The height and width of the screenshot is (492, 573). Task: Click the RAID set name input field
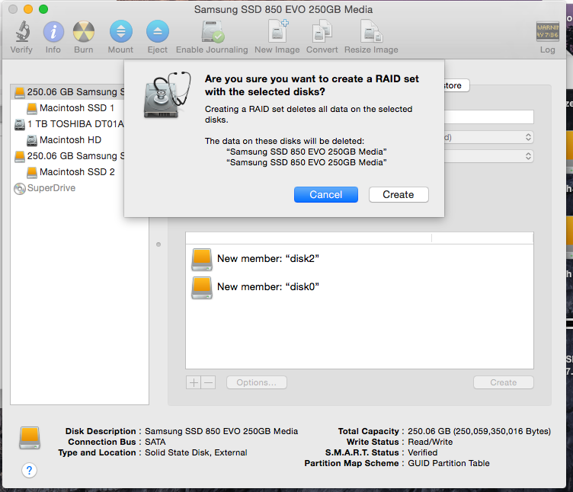point(488,117)
